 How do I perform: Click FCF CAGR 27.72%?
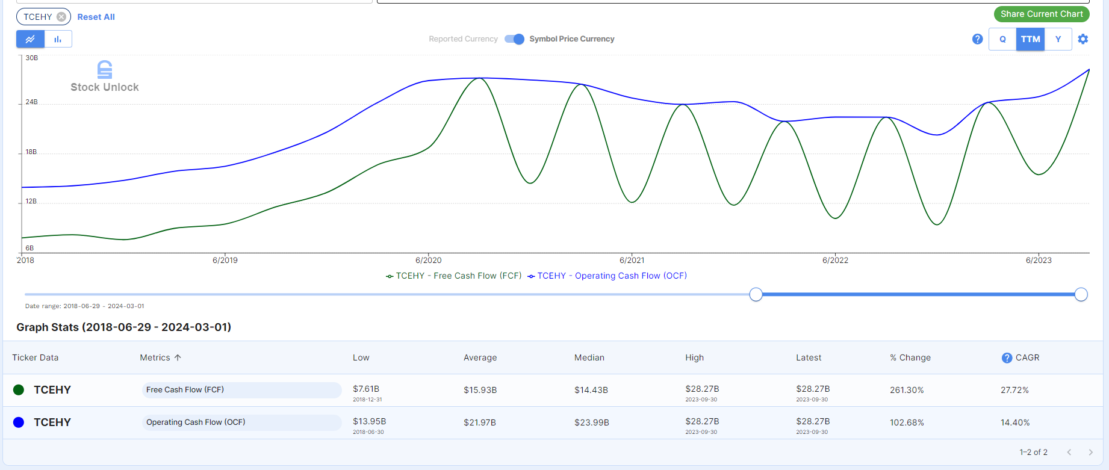pyautogui.click(x=1014, y=390)
